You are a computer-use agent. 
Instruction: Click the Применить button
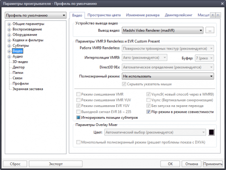pyautogui.click(x=213, y=164)
